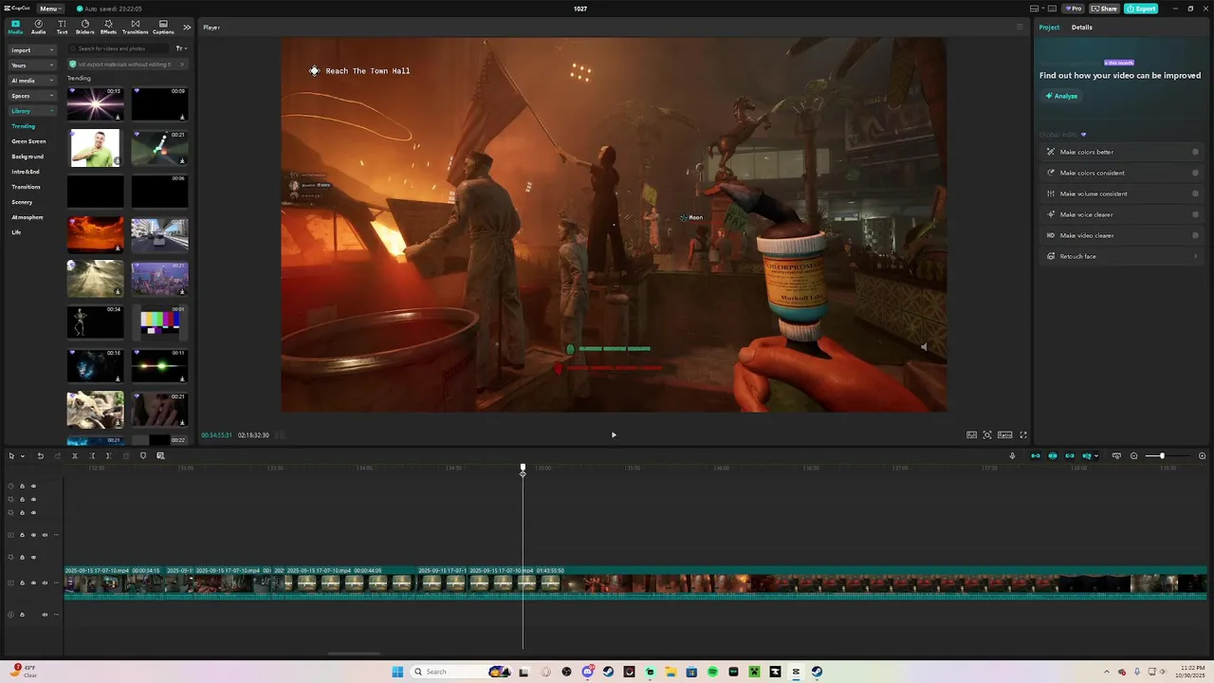Open the Captions panel
This screenshot has height=683, width=1214.
click(x=163, y=27)
